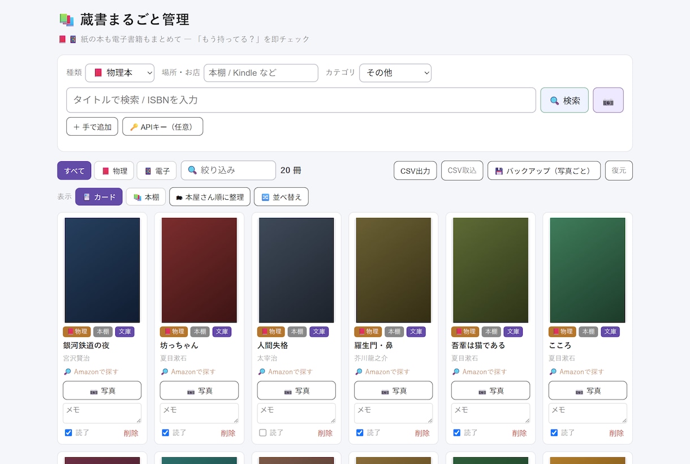This screenshot has width=690, height=464.
Task: Switch to カード view
Action: point(99,197)
